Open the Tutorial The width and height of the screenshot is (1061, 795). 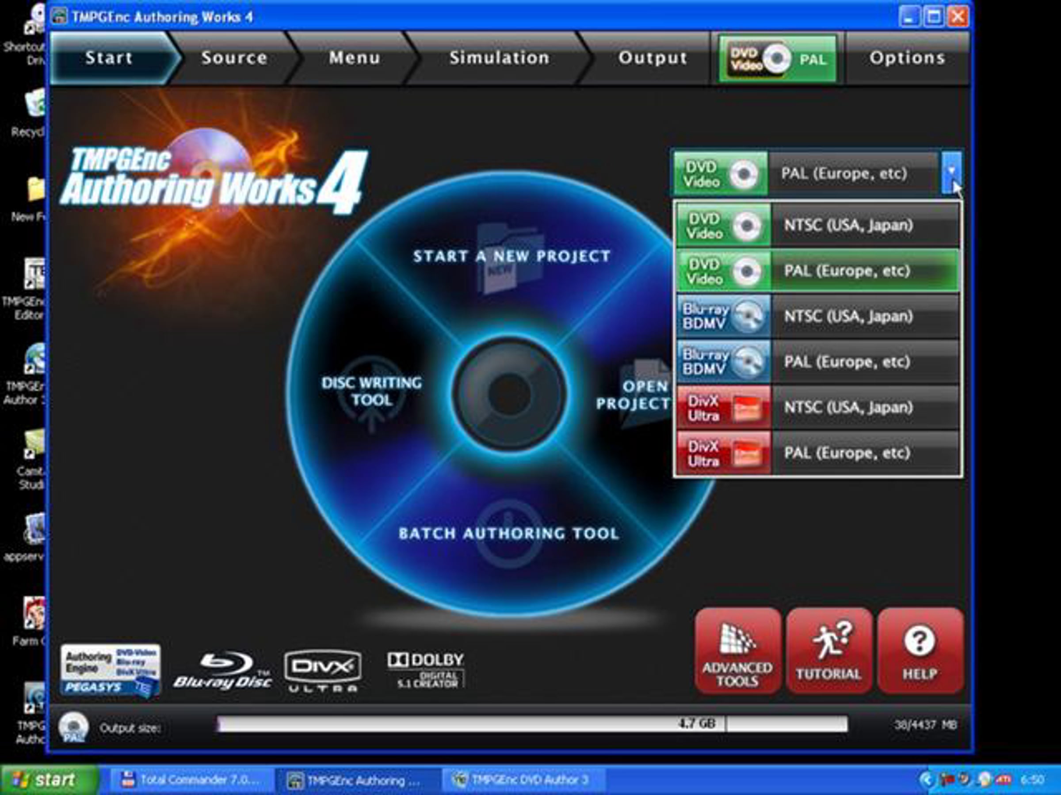click(x=829, y=650)
